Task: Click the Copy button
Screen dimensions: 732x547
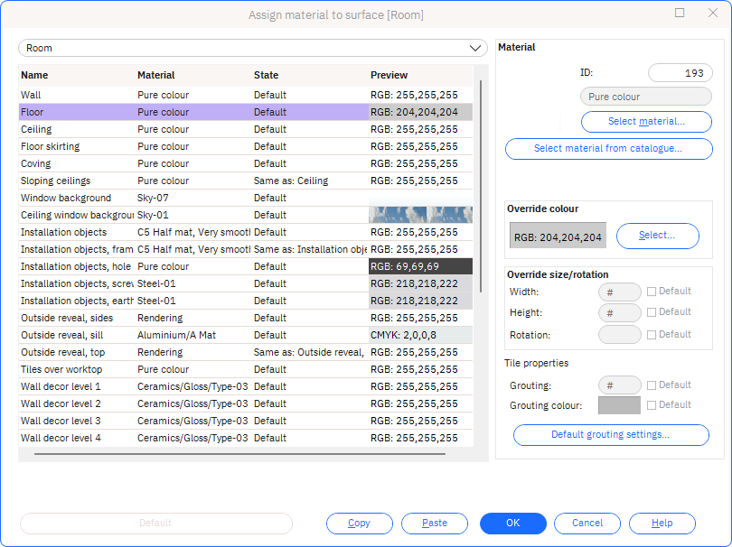Action: point(359,523)
